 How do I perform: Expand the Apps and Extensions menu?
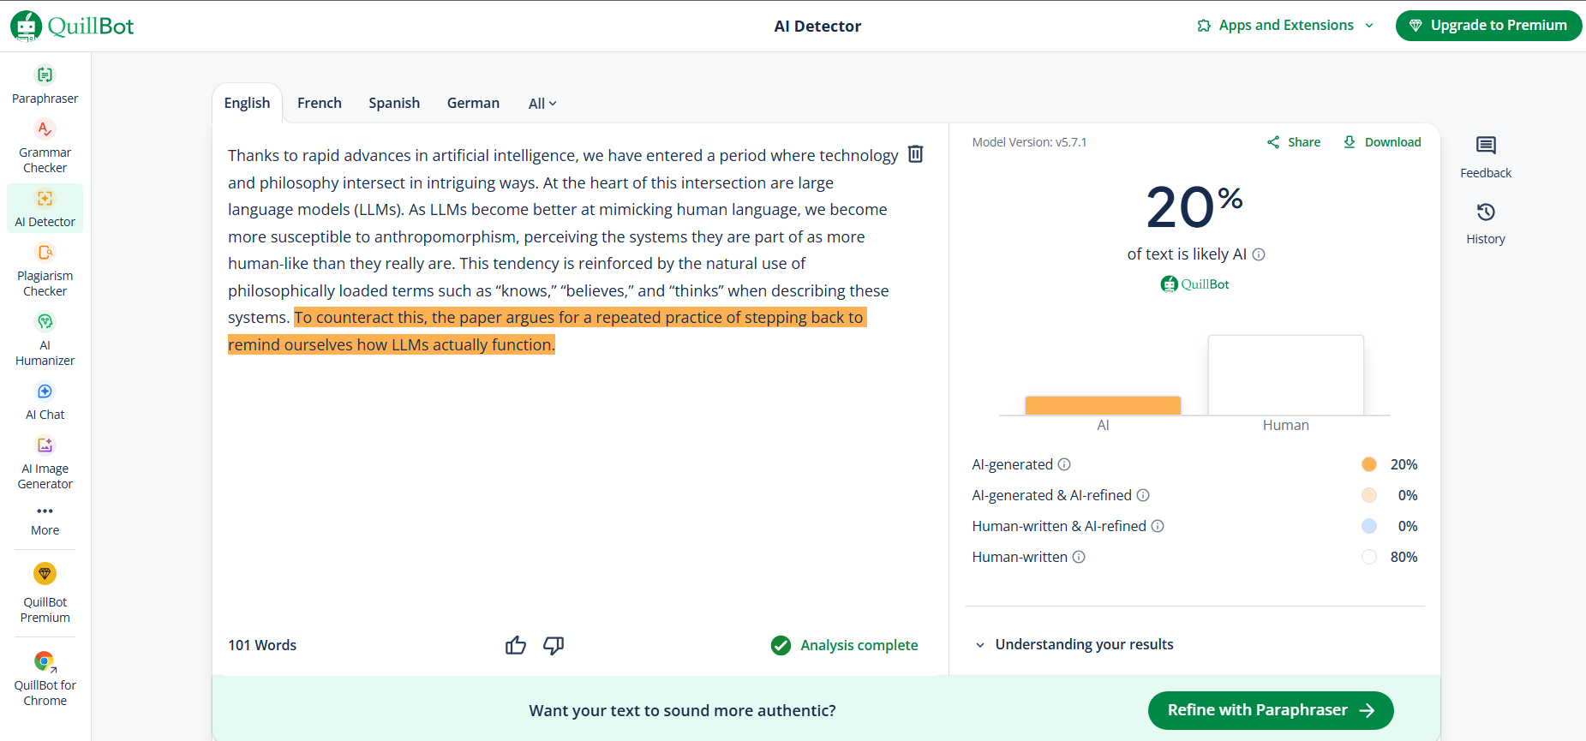point(1284,25)
